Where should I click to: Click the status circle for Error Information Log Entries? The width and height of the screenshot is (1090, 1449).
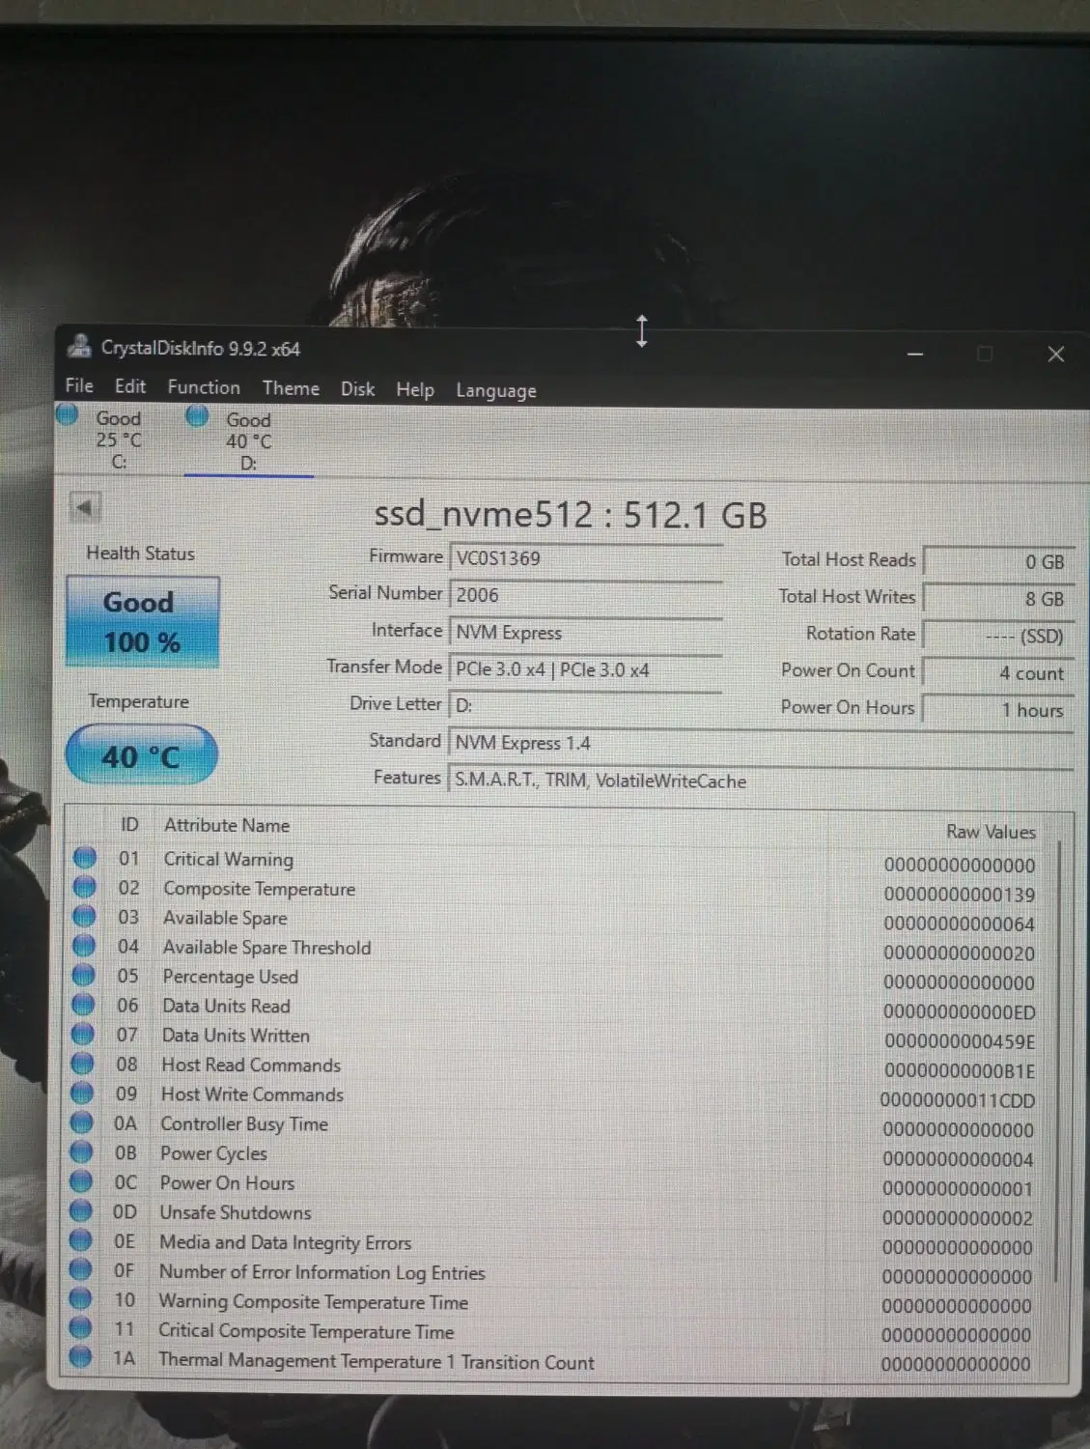click(81, 1269)
